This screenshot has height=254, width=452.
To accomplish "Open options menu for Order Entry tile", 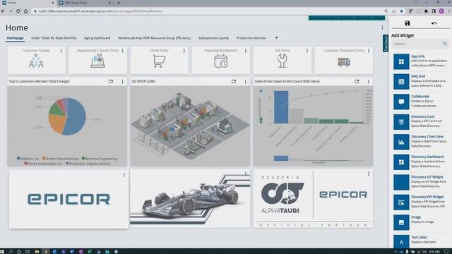I will click(184, 51).
